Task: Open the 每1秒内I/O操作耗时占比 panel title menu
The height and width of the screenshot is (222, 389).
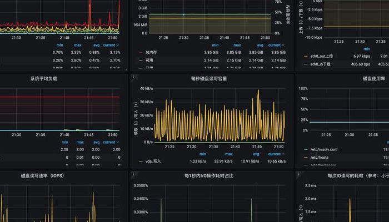Action: 209,176
